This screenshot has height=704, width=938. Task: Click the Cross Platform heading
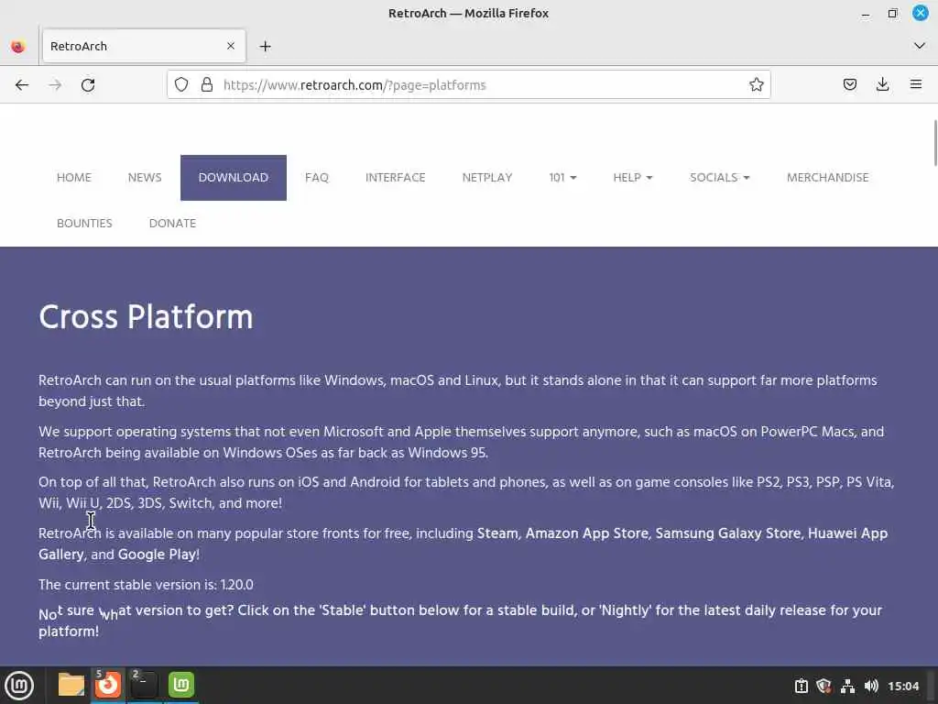point(146,316)
